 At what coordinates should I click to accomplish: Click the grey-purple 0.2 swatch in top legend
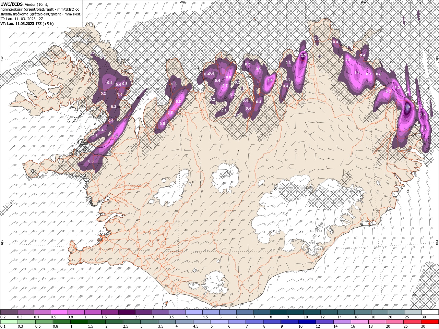(9, 312)
